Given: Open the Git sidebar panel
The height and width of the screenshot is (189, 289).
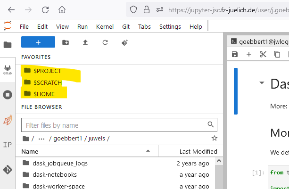Looking at the screenshot, I should point(8,170).
